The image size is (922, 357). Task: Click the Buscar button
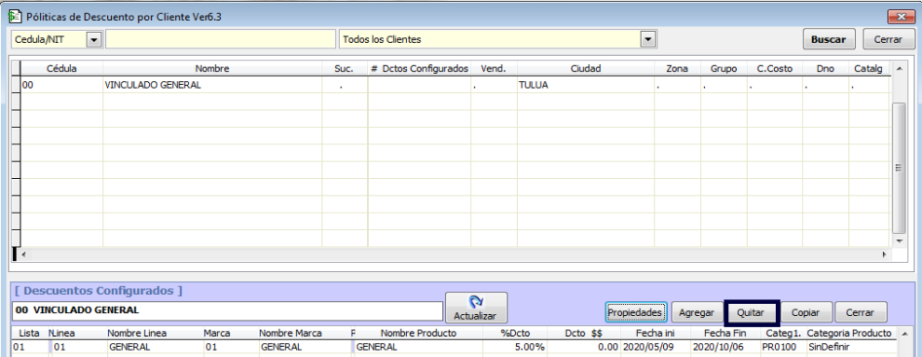(829, 39)
